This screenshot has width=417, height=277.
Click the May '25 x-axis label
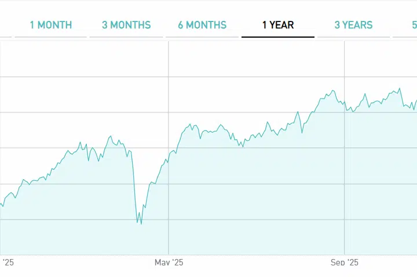click(x=169, y=263)
